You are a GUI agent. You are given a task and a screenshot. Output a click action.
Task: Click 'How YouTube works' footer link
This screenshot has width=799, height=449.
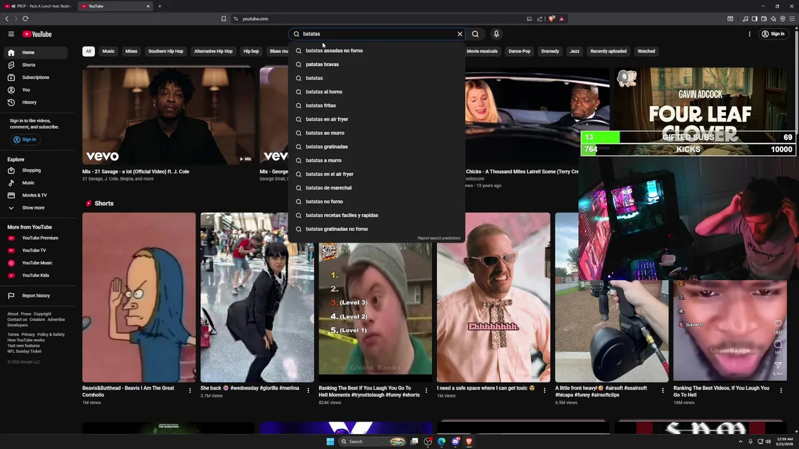(x=26, y=340)
